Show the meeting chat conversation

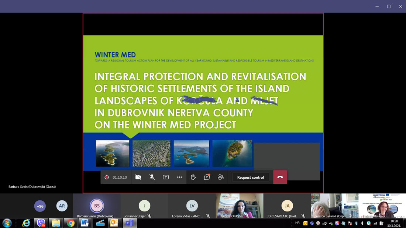tap(207, 177)
